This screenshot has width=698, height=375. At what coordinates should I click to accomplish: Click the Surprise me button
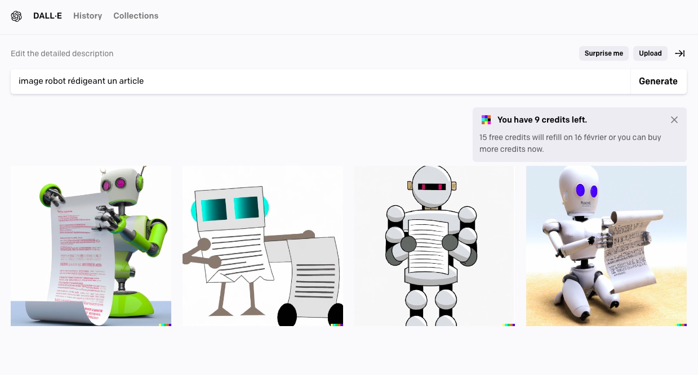pos(604,53)
